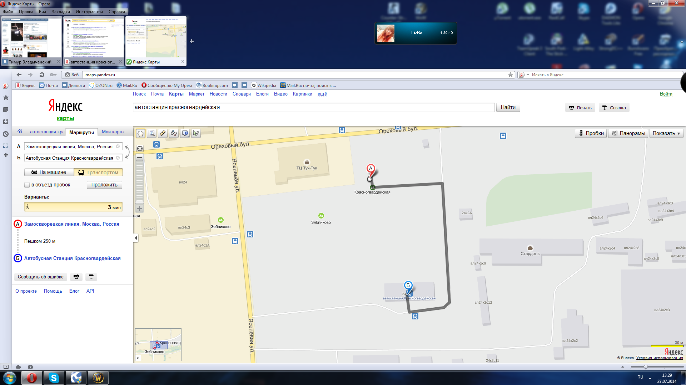This screenshot has width=686, height=385.
Task: Select the ruler distance measurement tool
Action: click(163, 133)
